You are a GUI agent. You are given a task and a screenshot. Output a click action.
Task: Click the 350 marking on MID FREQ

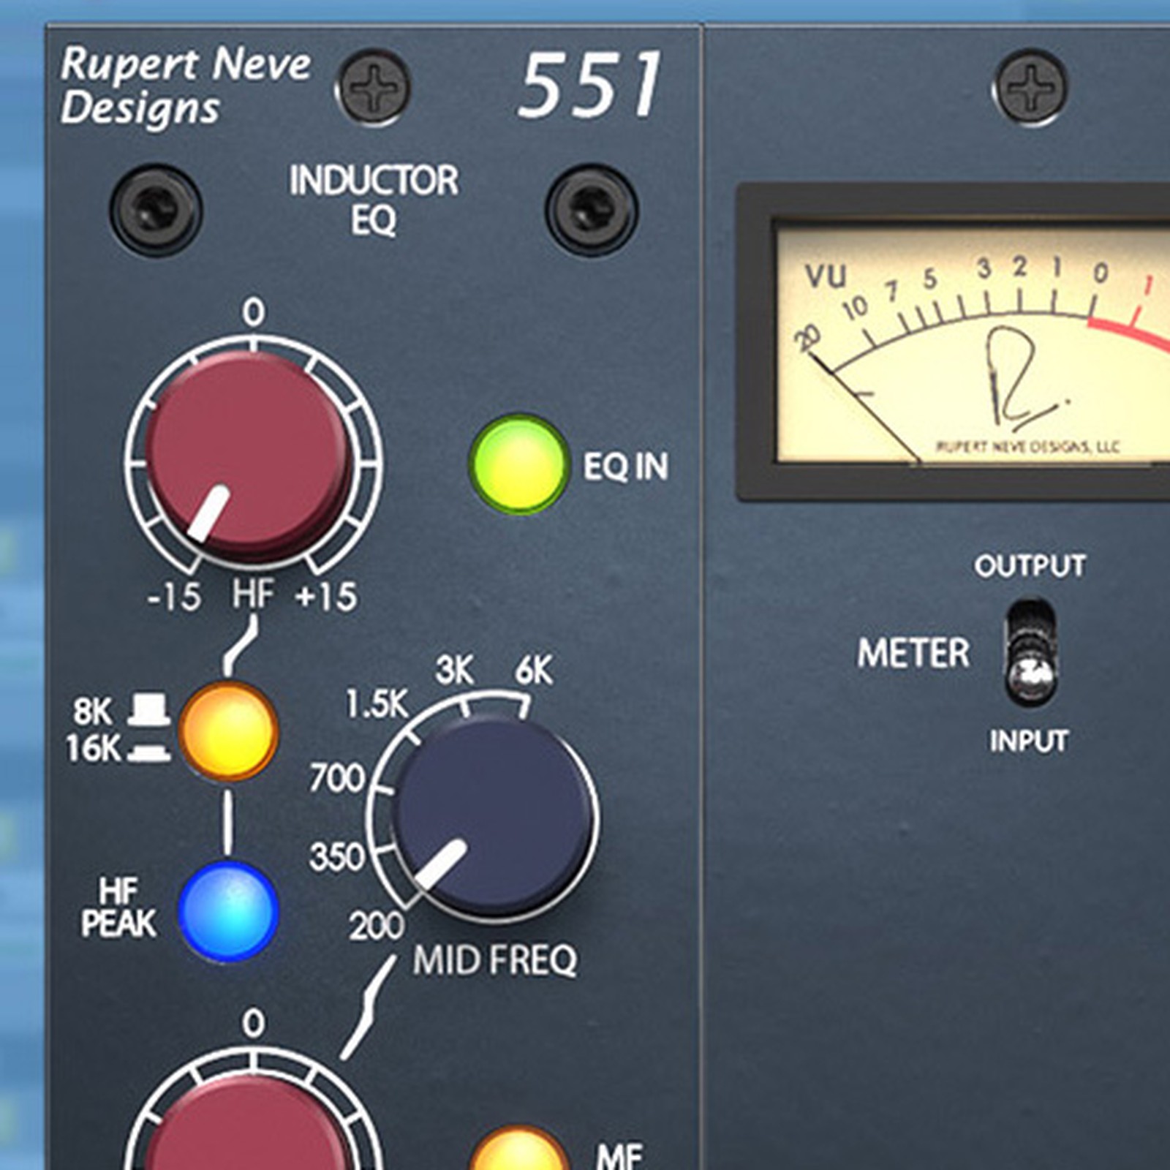(x=336, y=856)
